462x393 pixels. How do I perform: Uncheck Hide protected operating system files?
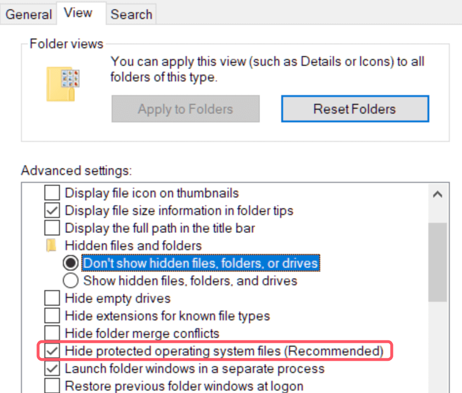click(x=51, y=351)
